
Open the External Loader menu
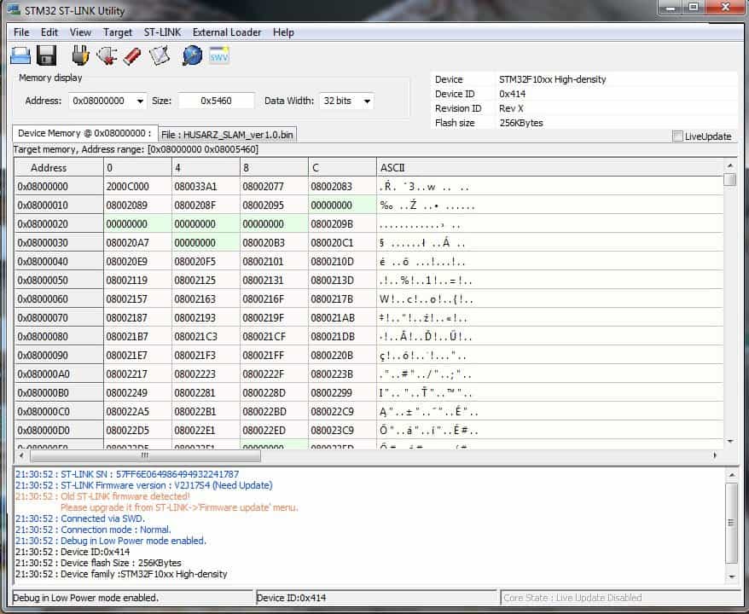[x=227, y=32]
